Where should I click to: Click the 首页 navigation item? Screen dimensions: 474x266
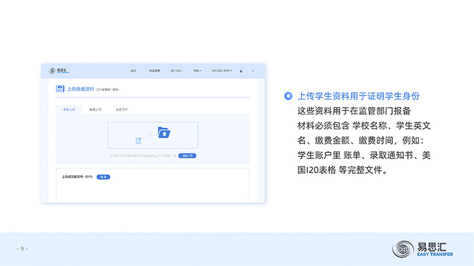[133, 70]
